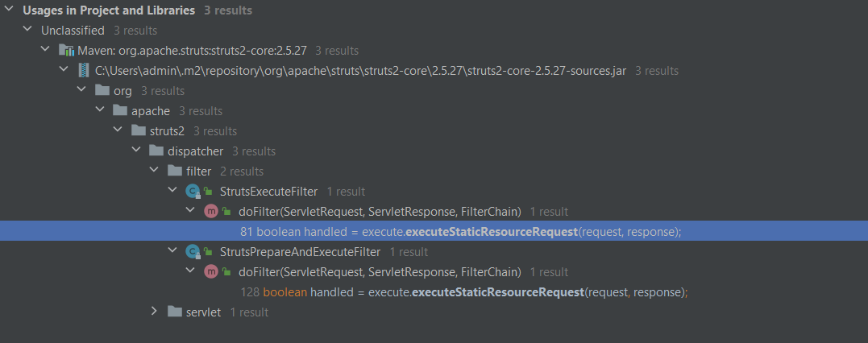The width and height of the screenshot is (868, 343).
Task: Select the StrutsExecuteFilter class entry
Action: coord(268,192)
